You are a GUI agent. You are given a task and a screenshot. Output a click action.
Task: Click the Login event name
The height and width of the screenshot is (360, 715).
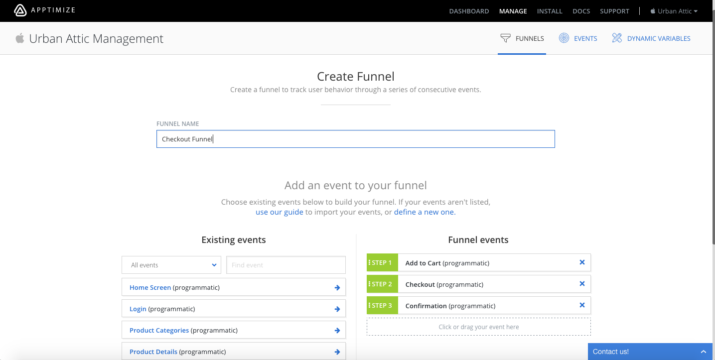point(138,309)
